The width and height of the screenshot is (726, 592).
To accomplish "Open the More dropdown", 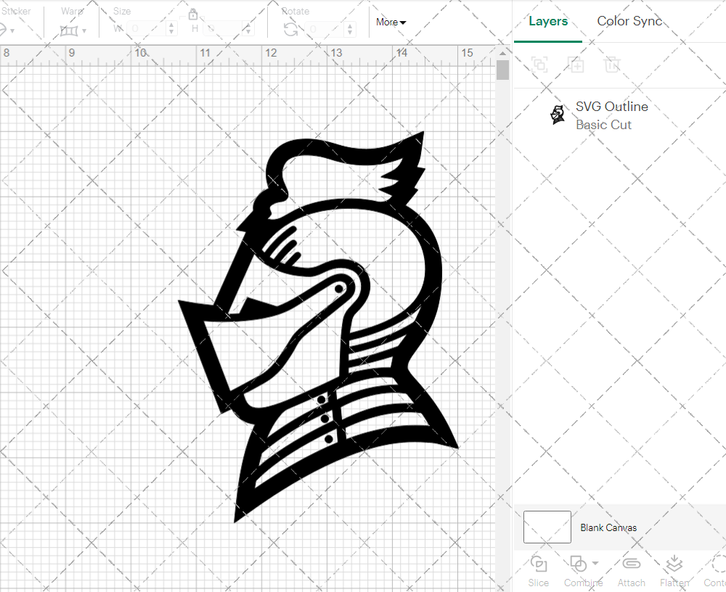I will pyautogui.click(x=391, y=22).
